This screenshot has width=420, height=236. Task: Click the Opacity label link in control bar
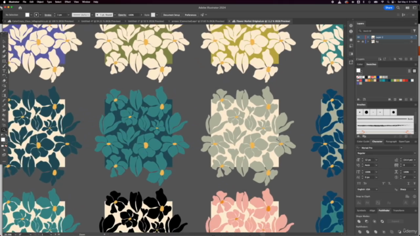click(122, 15)
